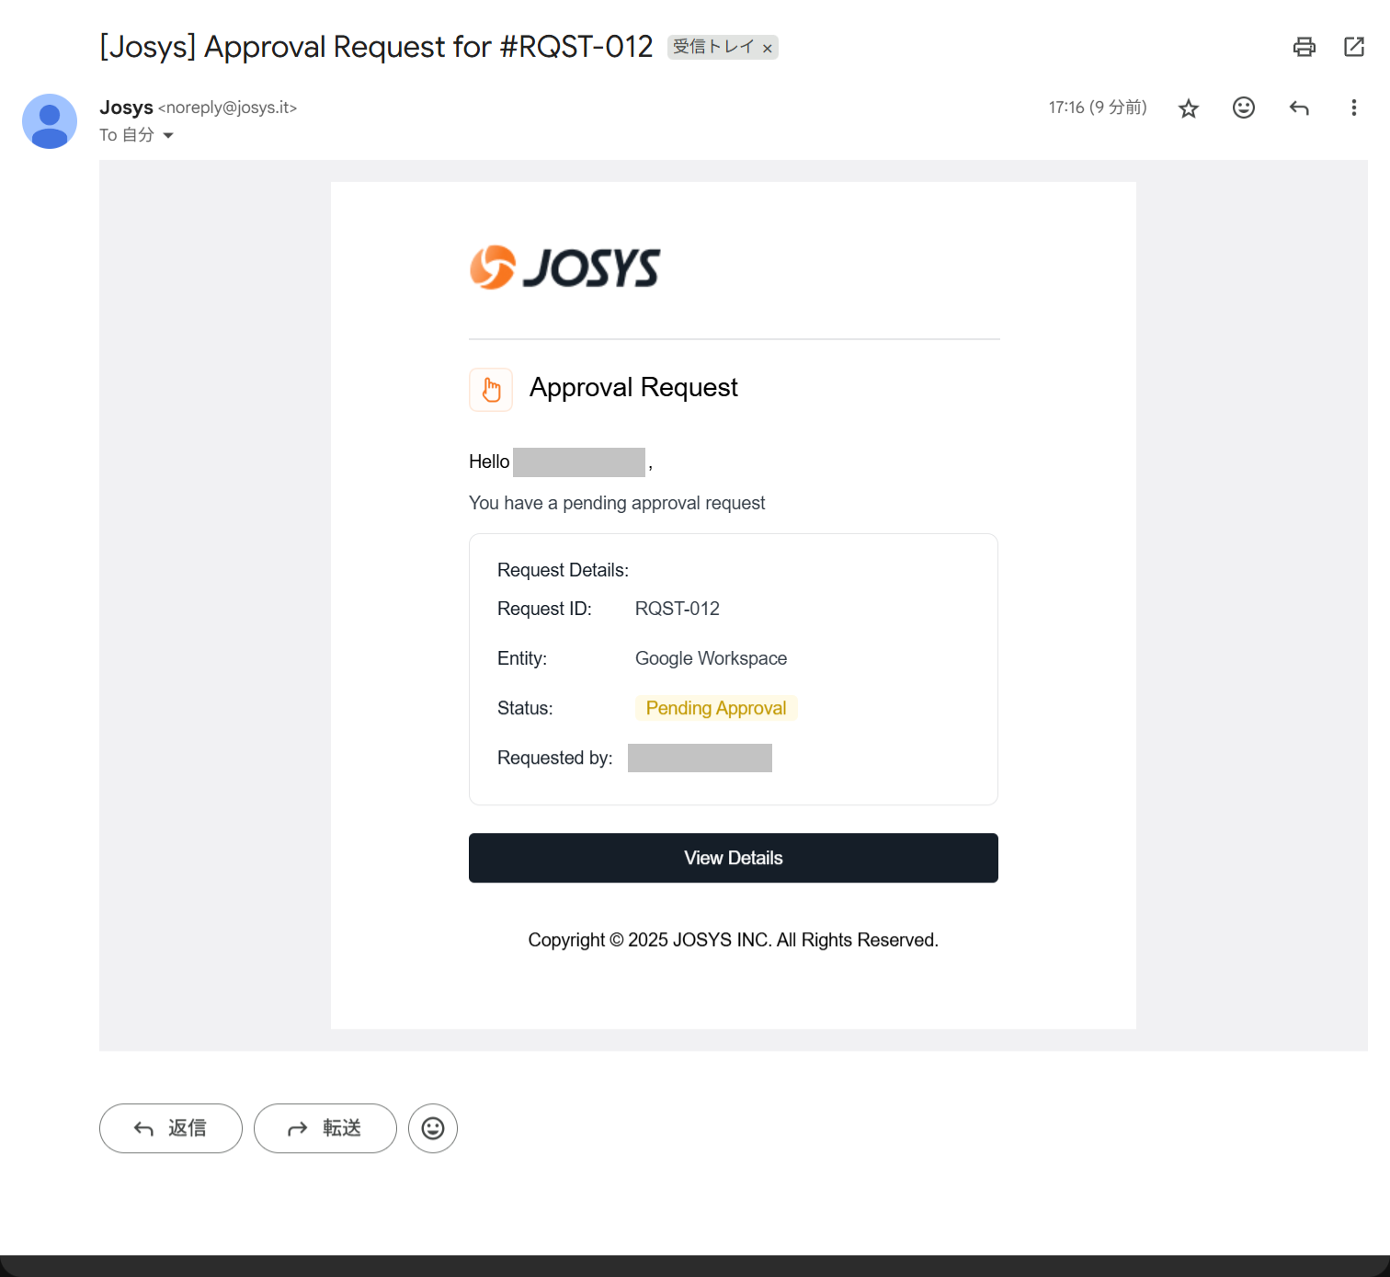Click the email subject line text
1390x1277 pixels.
click(x=376, y=47)
